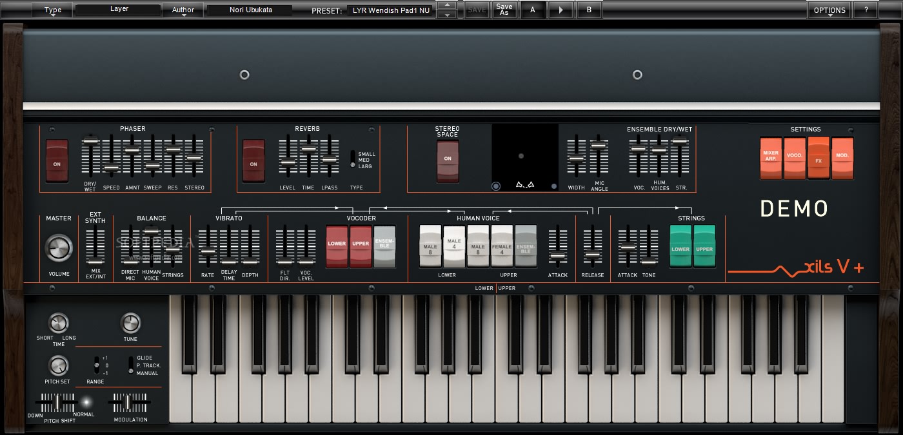This screenshot has width=903, height=435.
Task: Open the Author filter dropdown
Action: (x=183, y=10)
